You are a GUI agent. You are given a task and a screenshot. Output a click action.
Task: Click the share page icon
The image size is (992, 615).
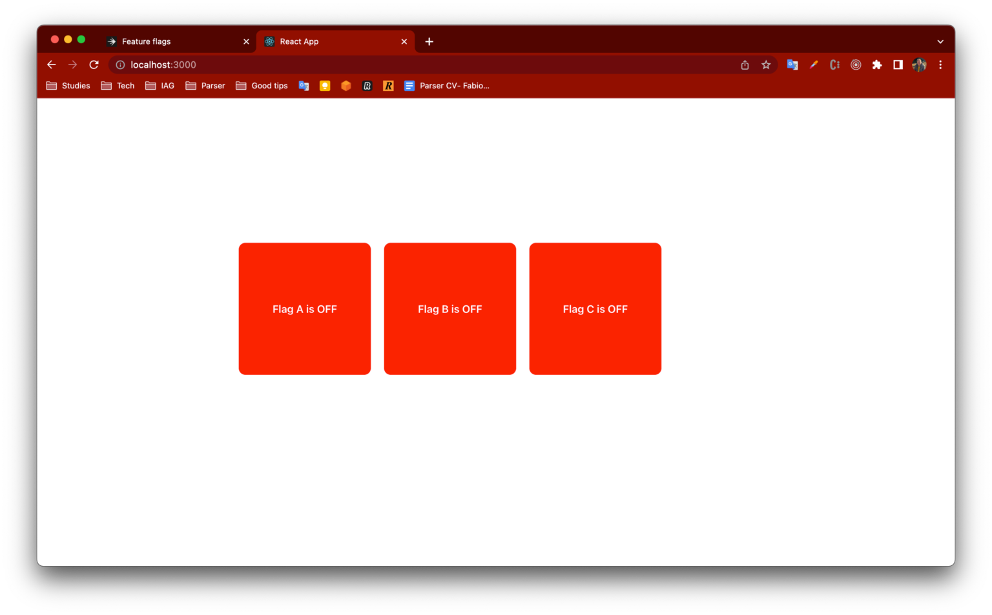pos(745,65)
